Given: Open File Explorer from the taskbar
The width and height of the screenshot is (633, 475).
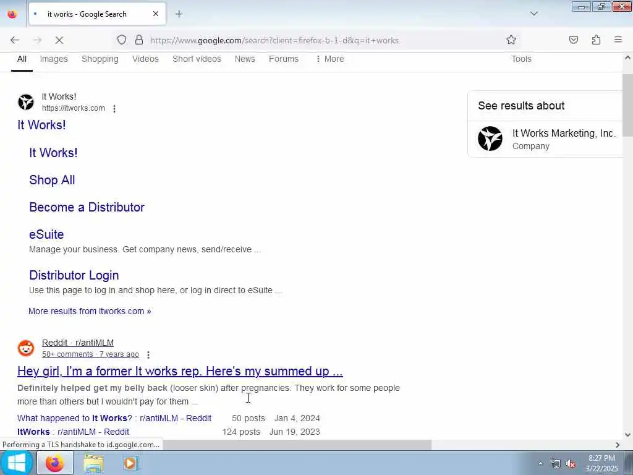Looking at the screenshot, I should (x=94, y=464).
